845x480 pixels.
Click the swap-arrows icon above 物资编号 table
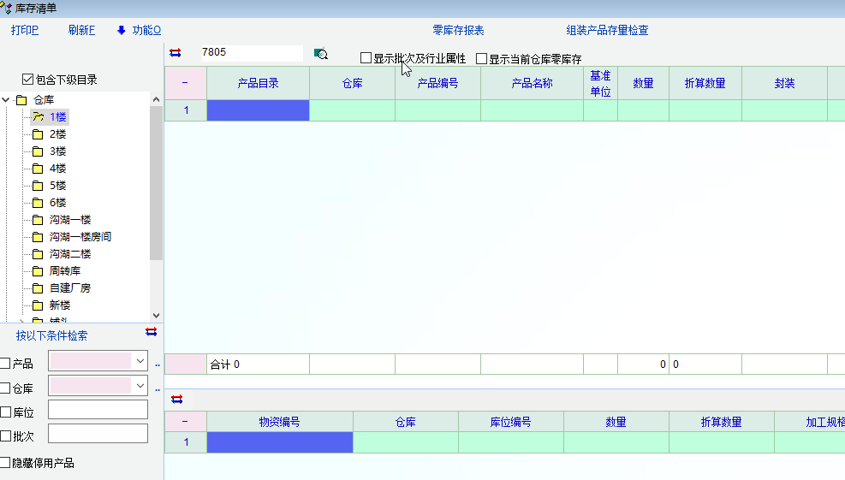tap(177, 399)
